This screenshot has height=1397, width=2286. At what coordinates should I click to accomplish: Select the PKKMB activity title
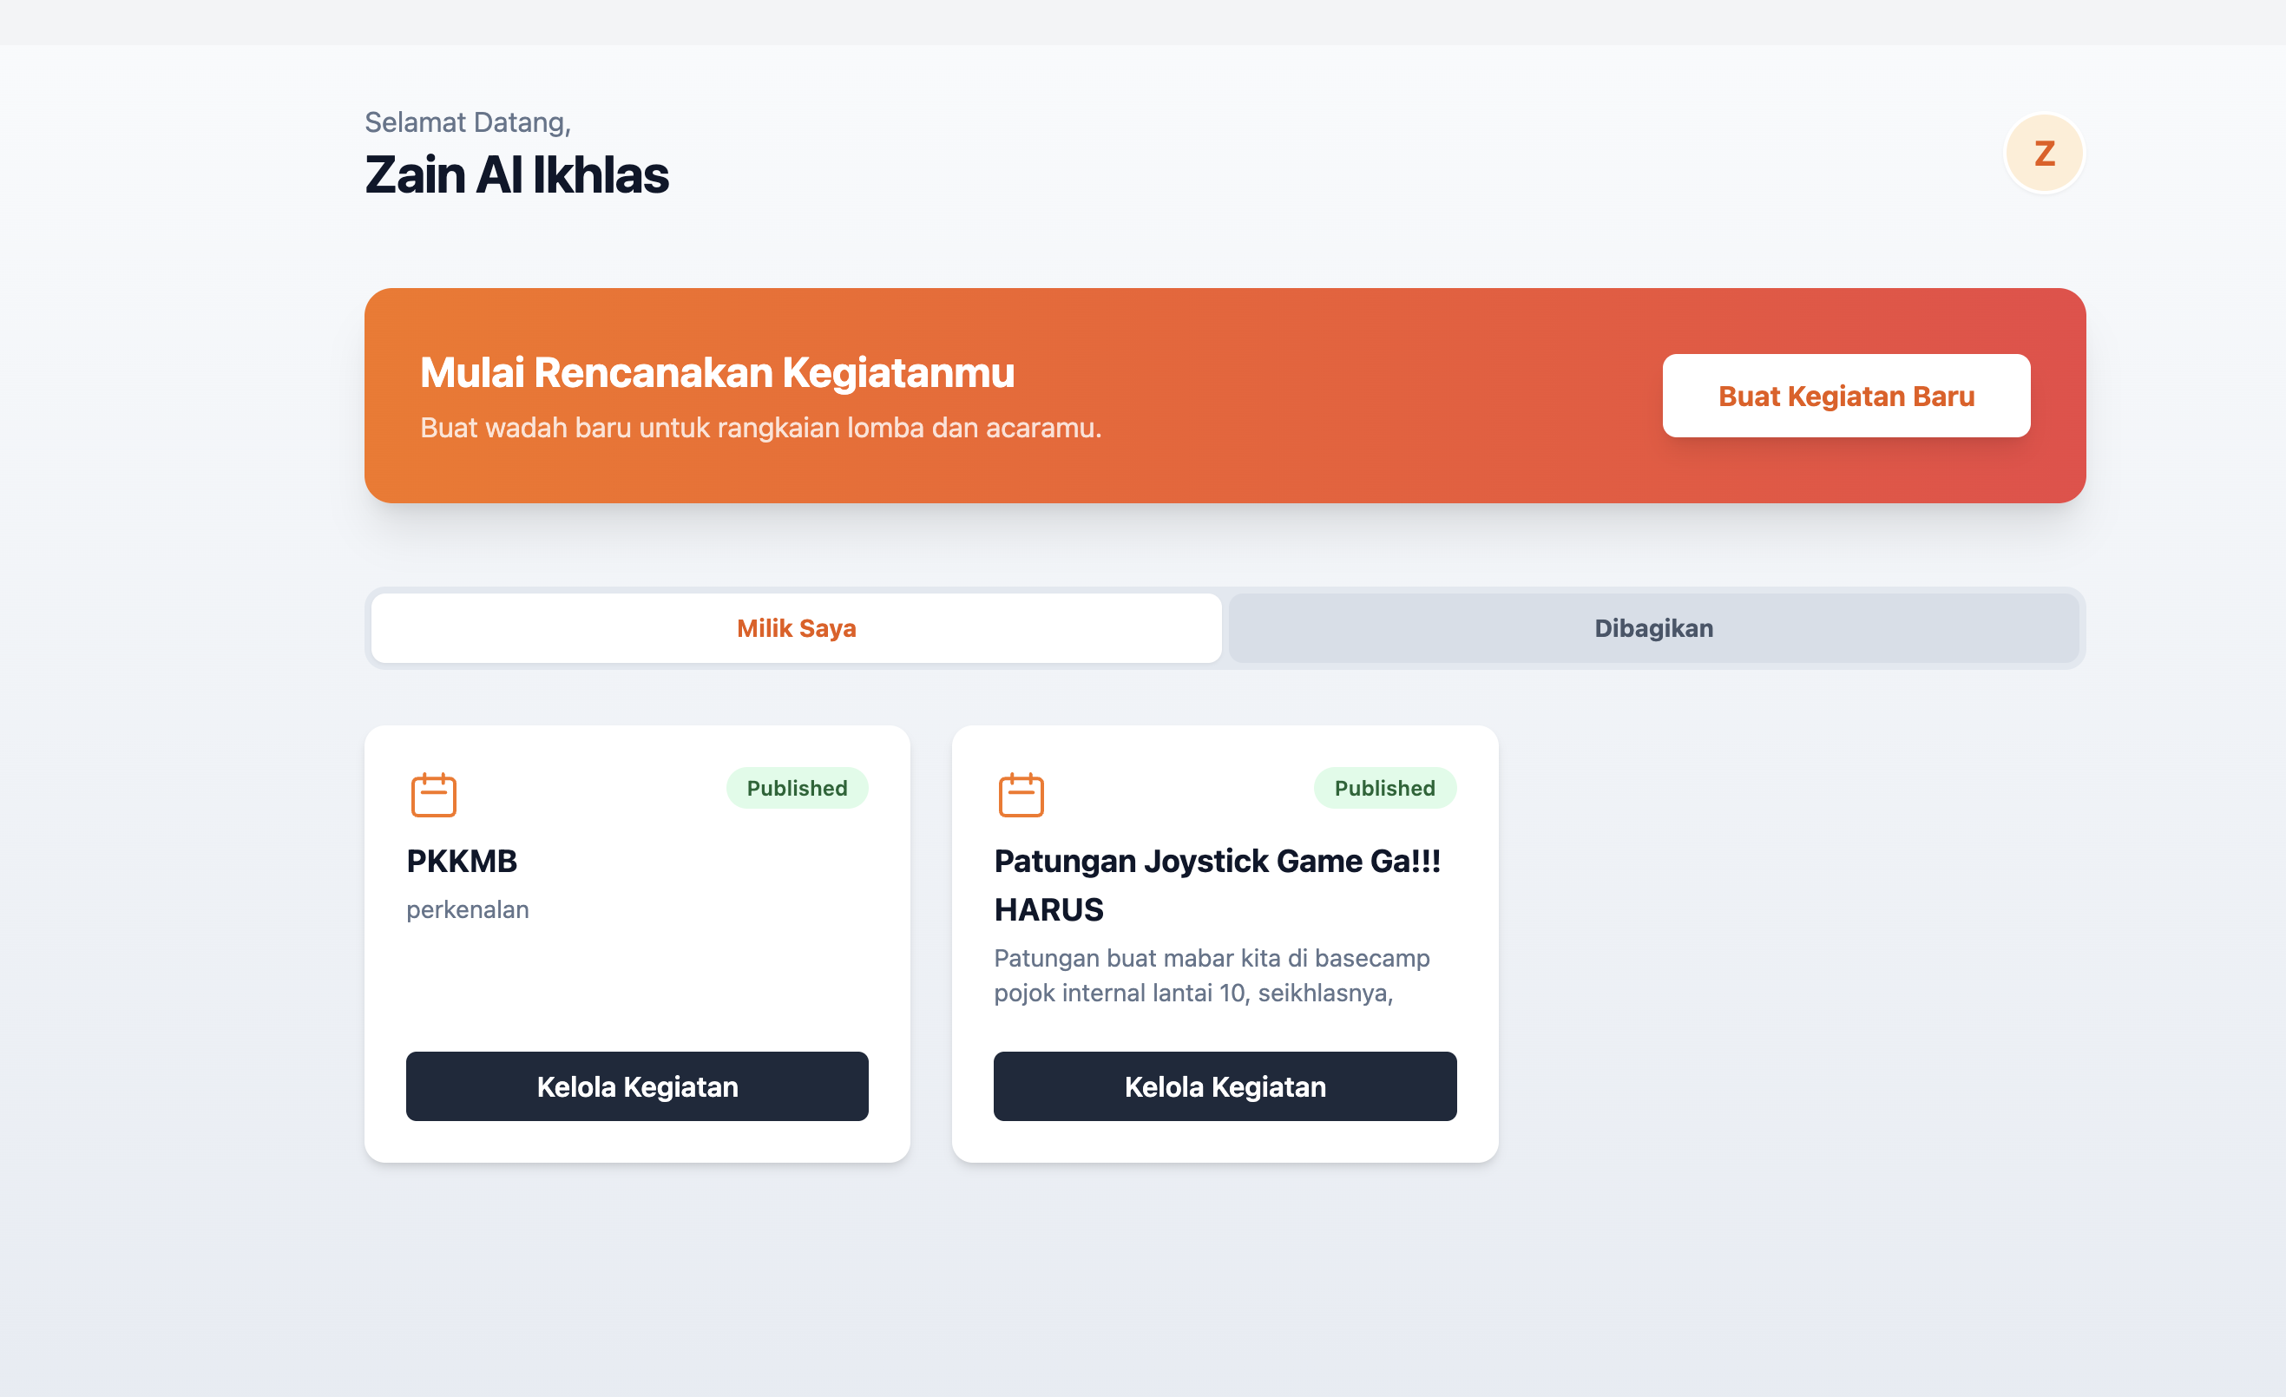click(x=462, y=861)
